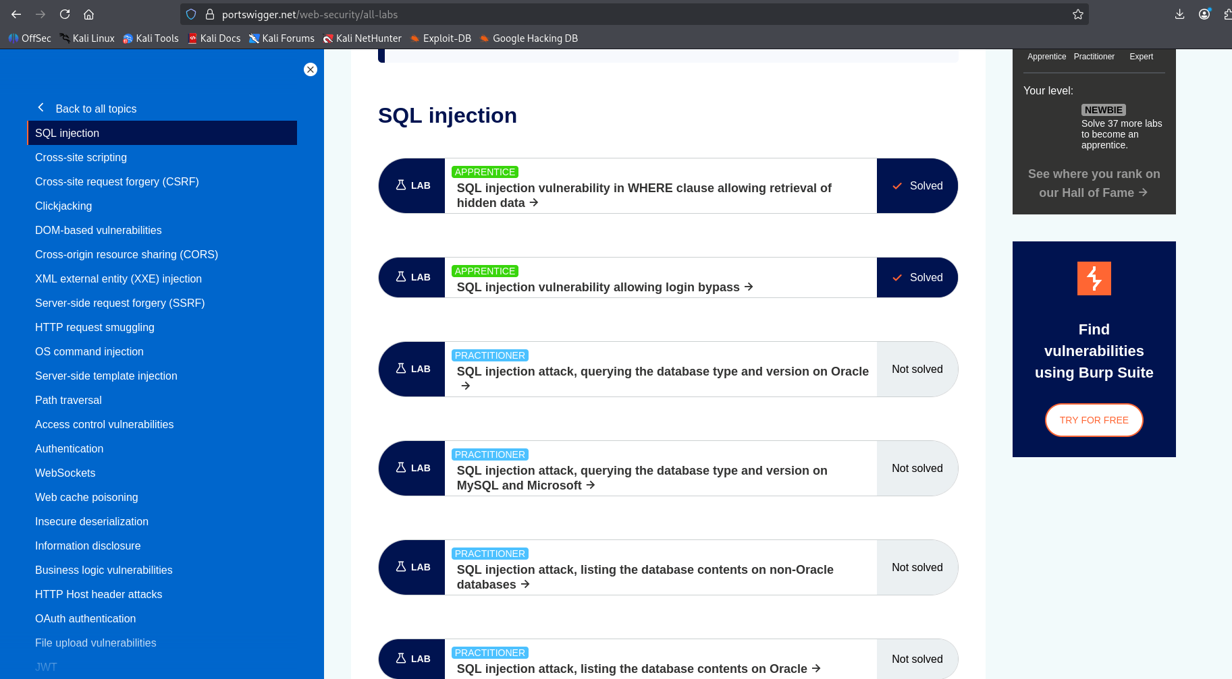1232x679 pixels.
Task: Select OS command injection topic
Action: coord(89,351)
